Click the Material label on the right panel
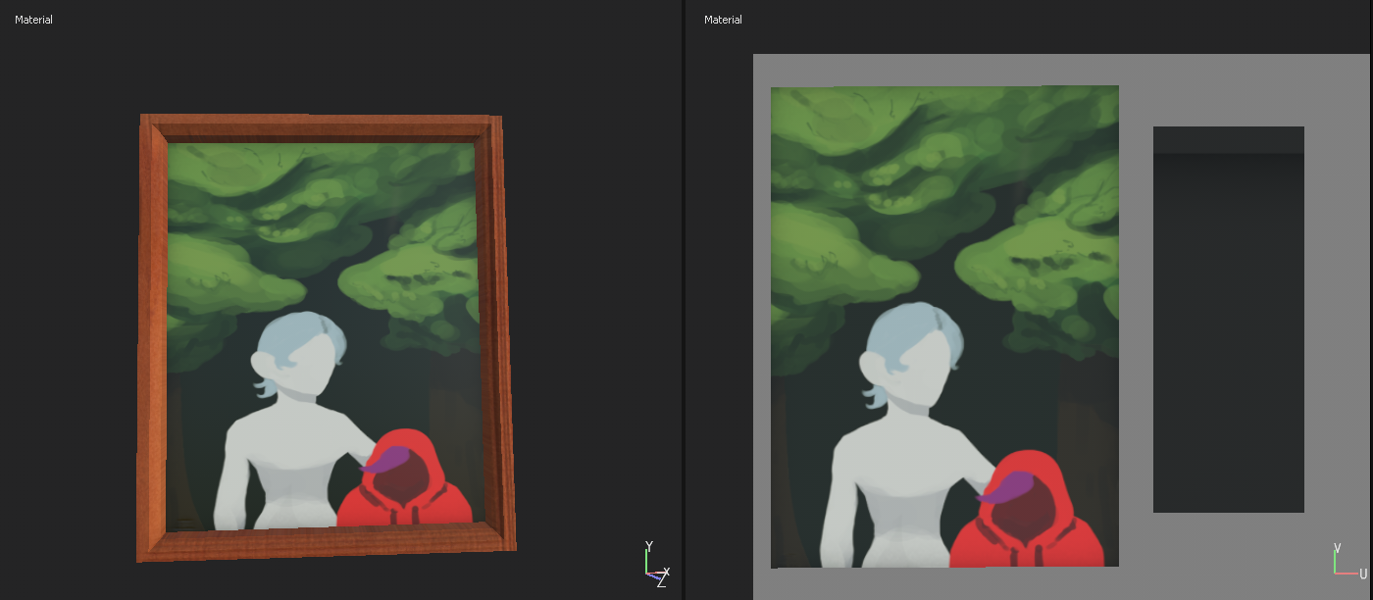This screenshot has width=1373, height=600. (722, 19)
